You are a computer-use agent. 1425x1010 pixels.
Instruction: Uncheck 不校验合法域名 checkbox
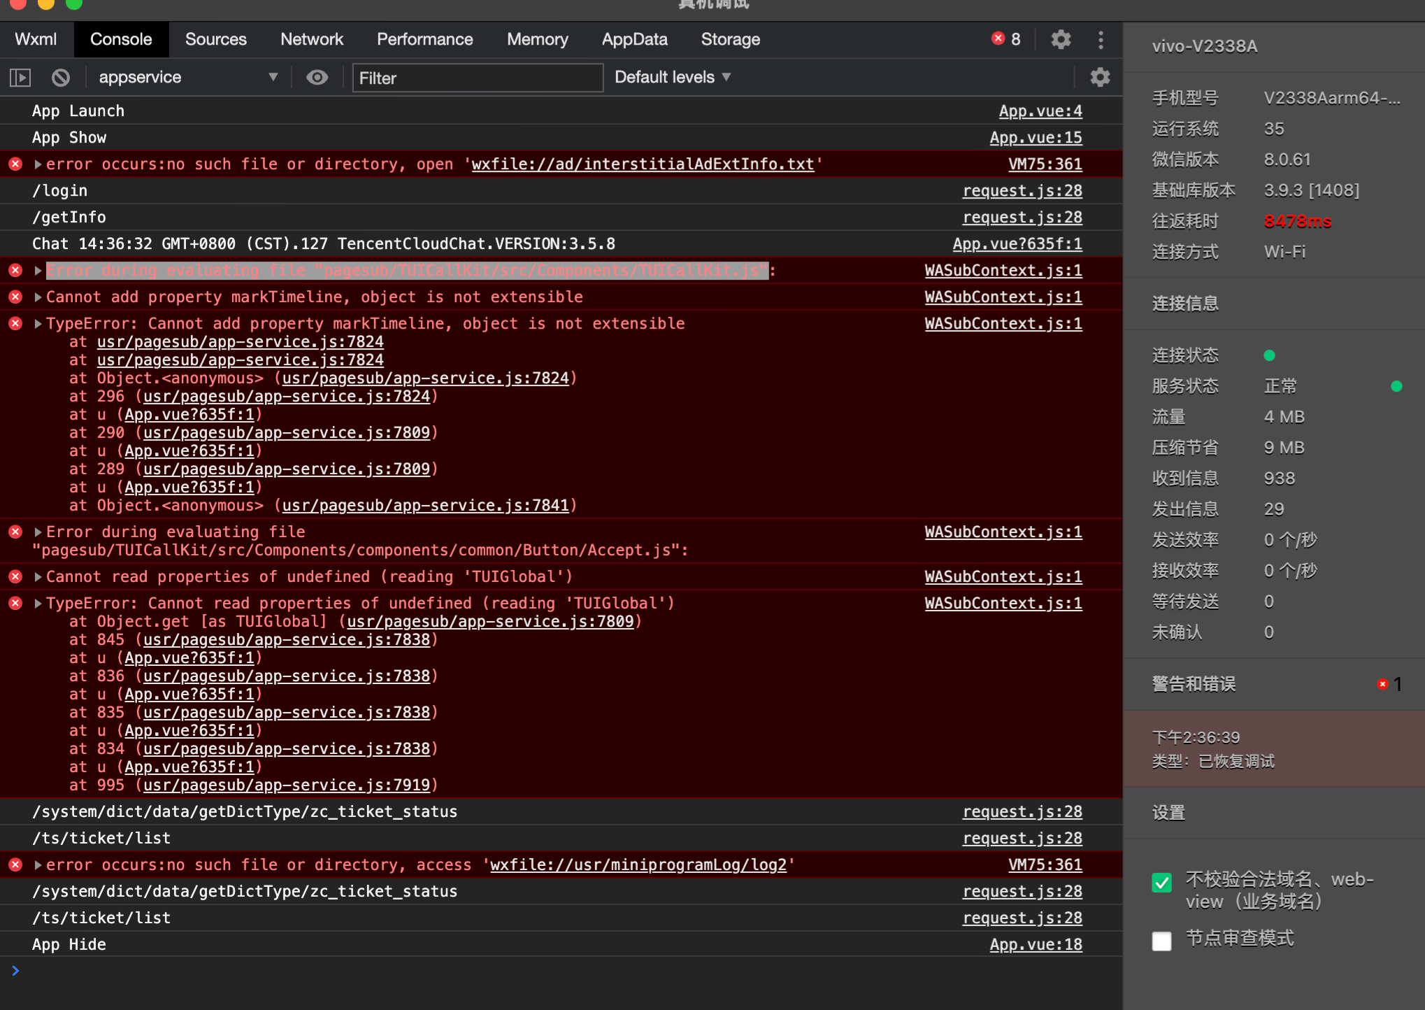[x=1161, y=882]
